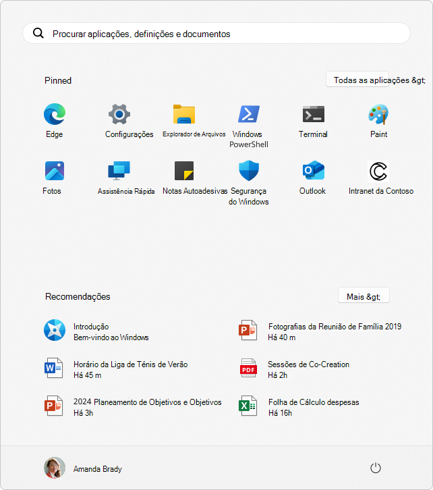Open the Notas Autoadesivas icon
This screenshot has height=490, width=433.
pos(184,171)
